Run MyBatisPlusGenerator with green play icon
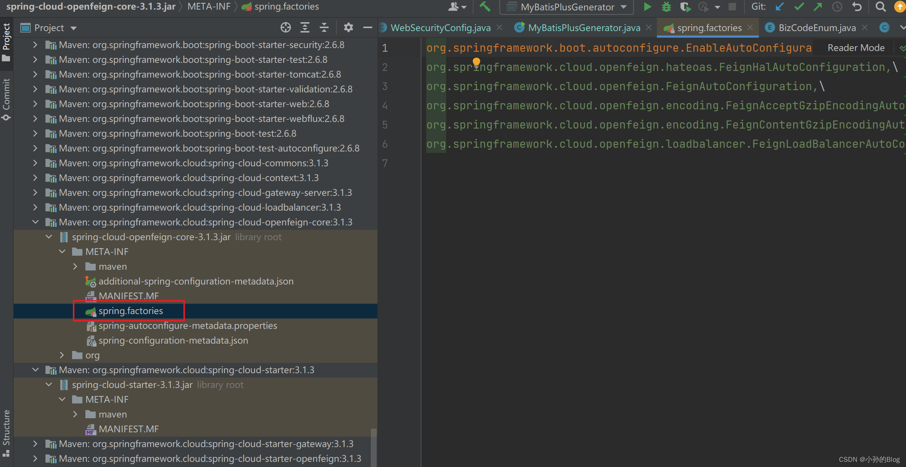The image size is (906, 467). pos(647,7)
